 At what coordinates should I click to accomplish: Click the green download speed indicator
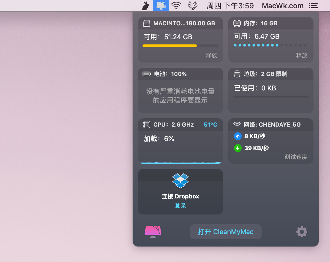(238, 148)
